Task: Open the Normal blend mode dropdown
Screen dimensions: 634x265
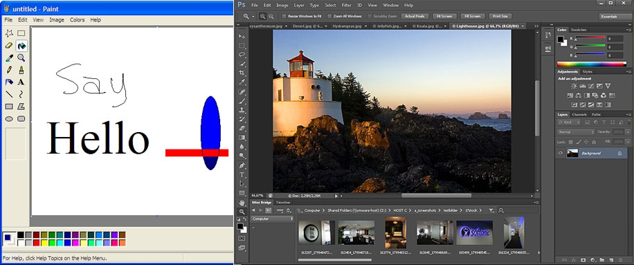Action: [x=576, y=132]
